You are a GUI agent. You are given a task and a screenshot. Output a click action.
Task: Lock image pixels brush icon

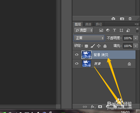(x=93, y=46)
